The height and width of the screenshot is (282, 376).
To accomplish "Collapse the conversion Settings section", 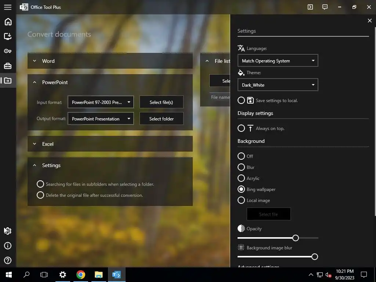I will 110,165.
